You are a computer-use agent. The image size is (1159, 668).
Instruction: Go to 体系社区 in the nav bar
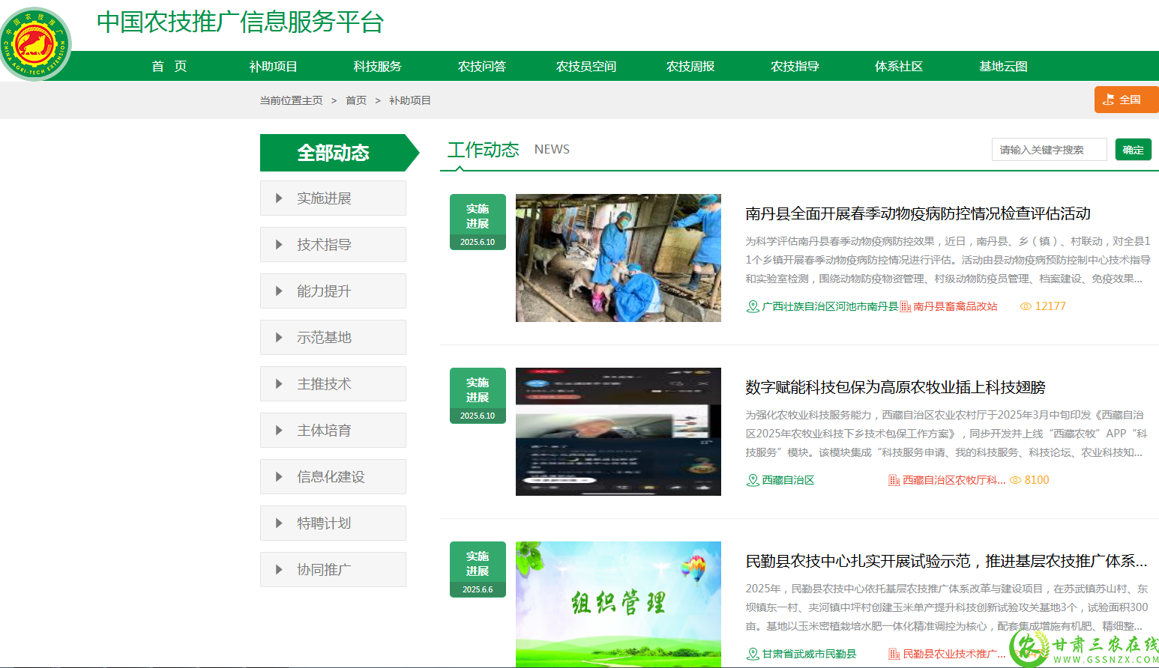[x=899, y=67]
